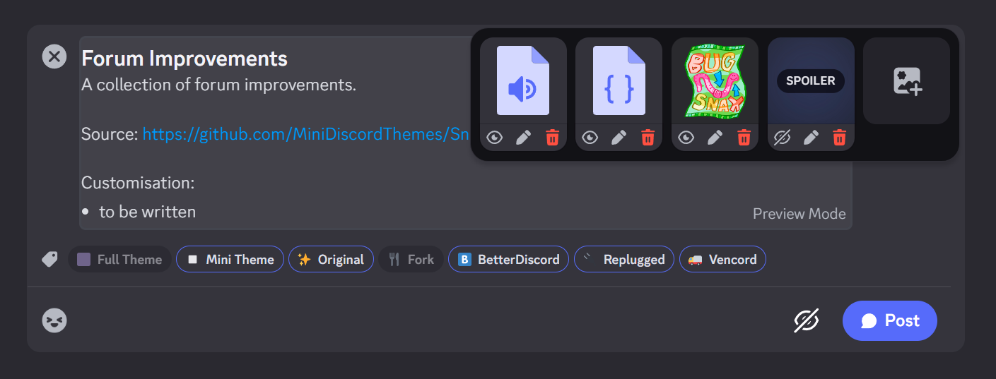The height and width of the screenshot is (379, 996).
Task: Unmark the spoiler image attachment
Action: (782, 138)
